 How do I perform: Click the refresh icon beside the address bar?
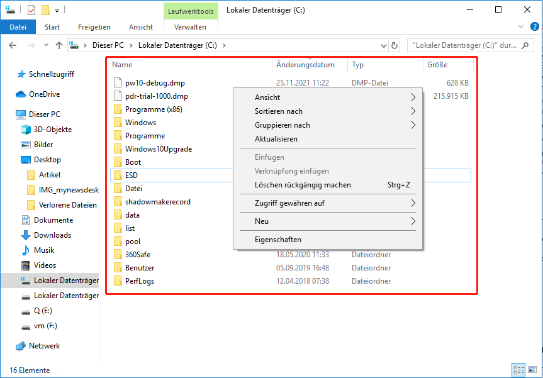[395, 45]
